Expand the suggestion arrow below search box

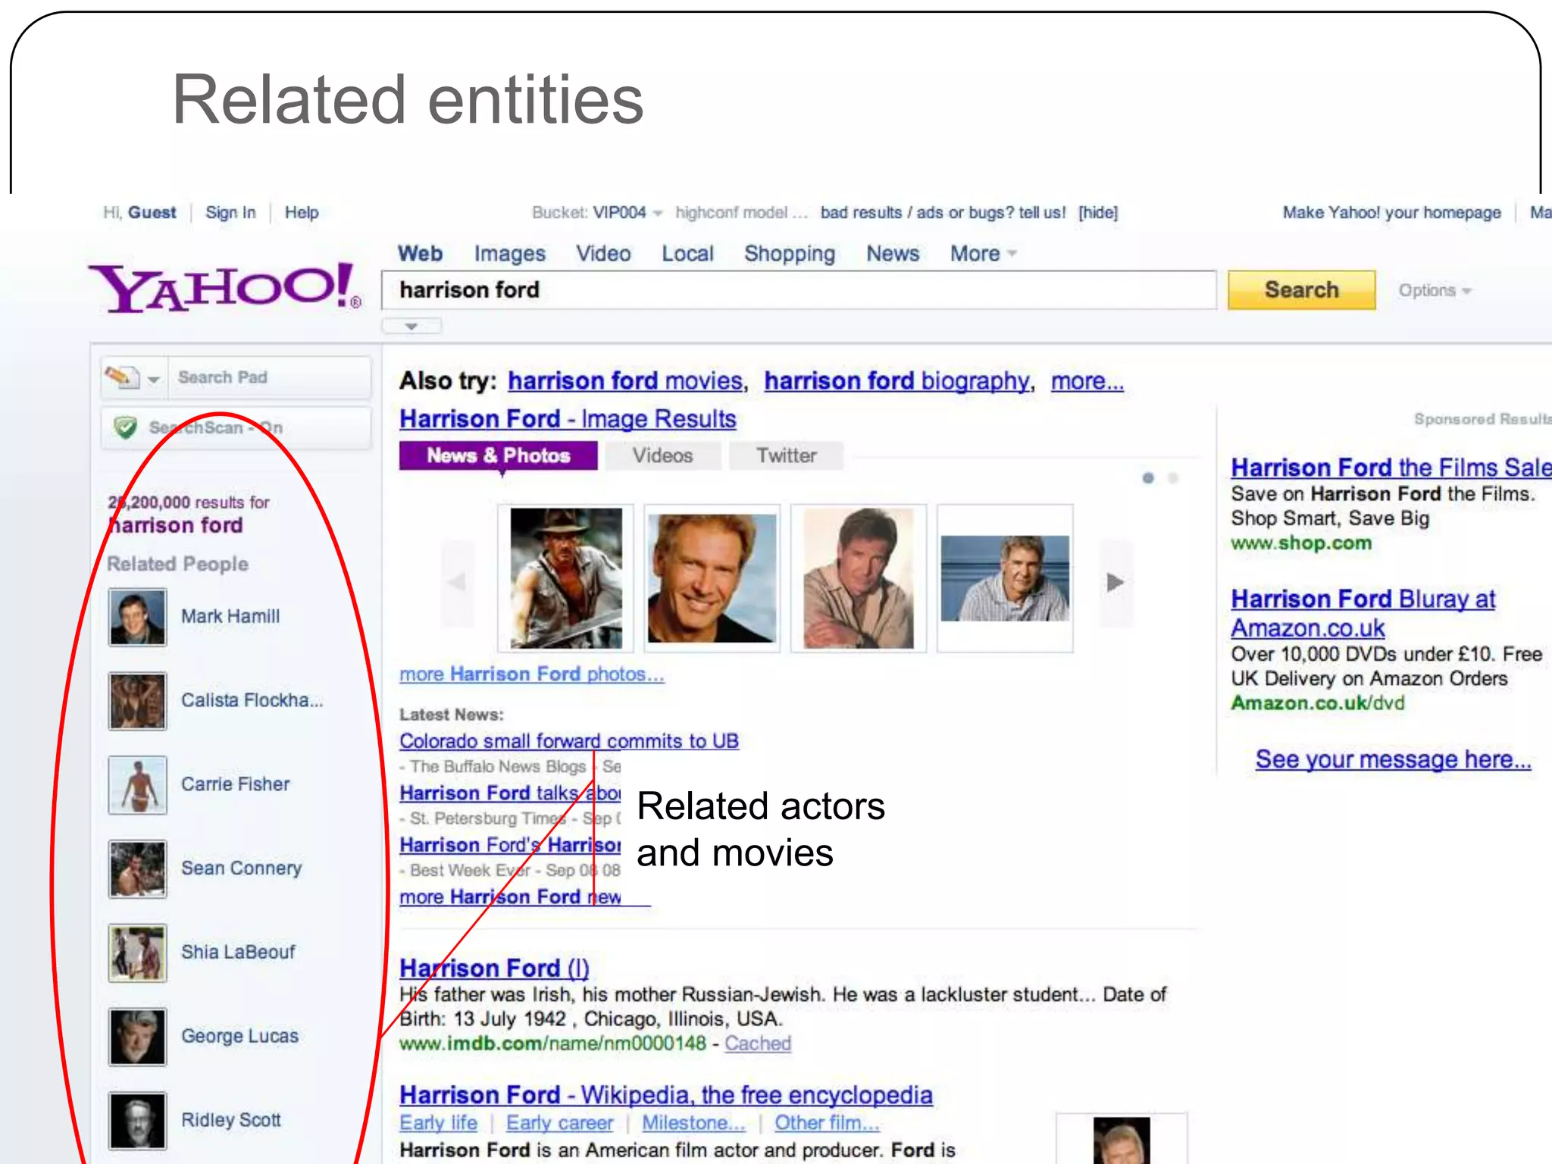(411, 327)
